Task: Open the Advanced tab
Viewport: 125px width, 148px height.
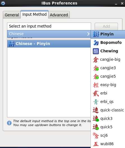Action: 59,15
